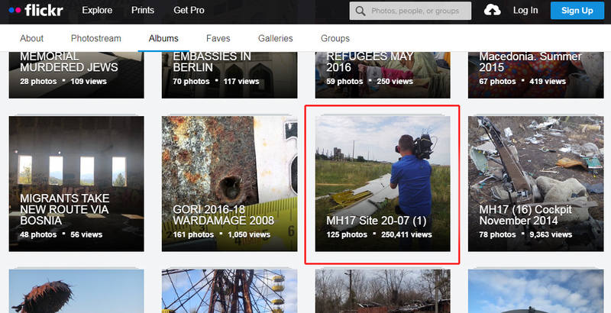Open the MH17 Site 20-07 (1) album
Viewport: 611px width, 313px height.
tap(383, 184)
